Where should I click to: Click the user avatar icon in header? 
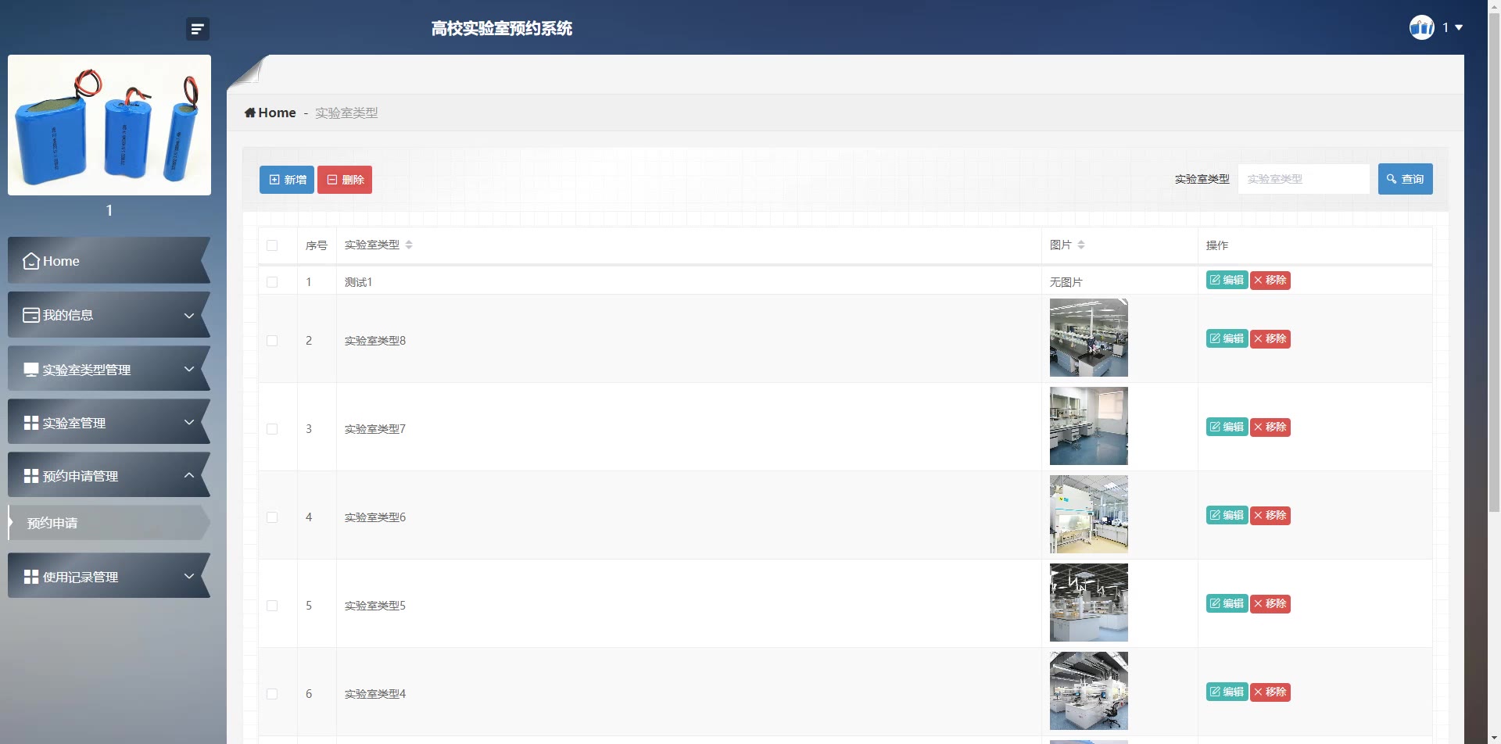tap(1421, 27)
